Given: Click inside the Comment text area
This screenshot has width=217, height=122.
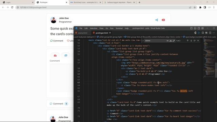Looking at the screenshot, I should 62,78.
